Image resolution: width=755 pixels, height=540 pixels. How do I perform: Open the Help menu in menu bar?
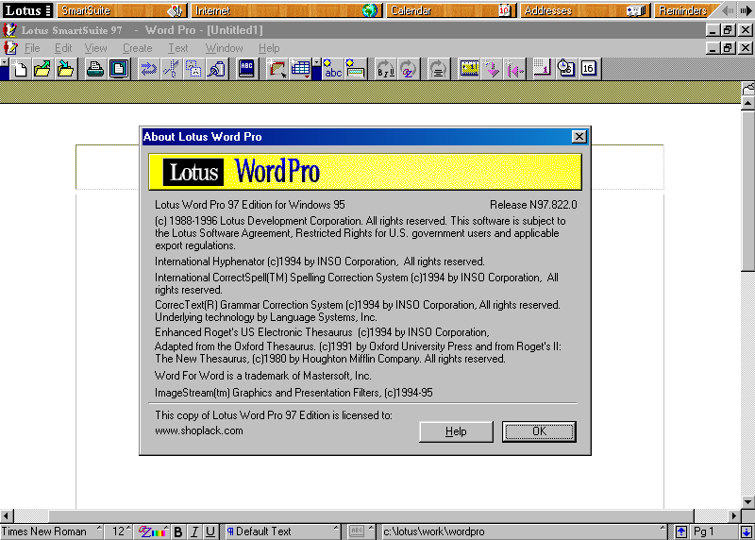pos(269,48)
